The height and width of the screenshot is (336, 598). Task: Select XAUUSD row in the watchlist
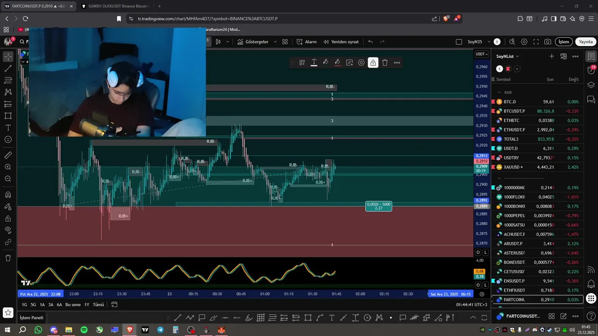[537, 167]
